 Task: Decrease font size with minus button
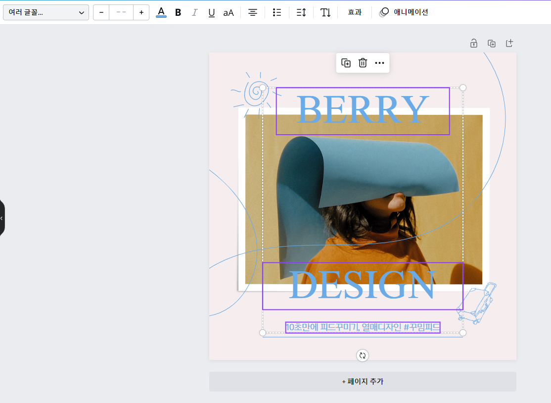(101, 13)
